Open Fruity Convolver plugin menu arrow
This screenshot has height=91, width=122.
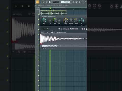coord(41,17)
